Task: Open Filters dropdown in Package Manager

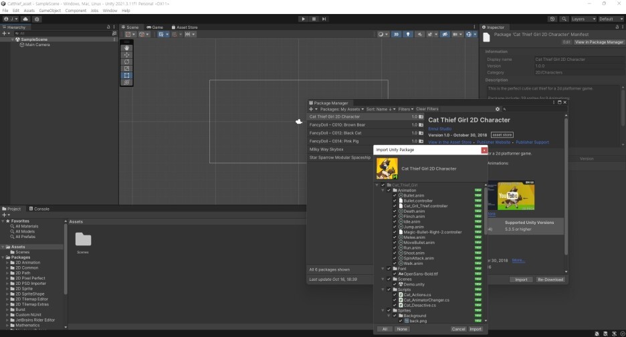Action: [405, 109]
